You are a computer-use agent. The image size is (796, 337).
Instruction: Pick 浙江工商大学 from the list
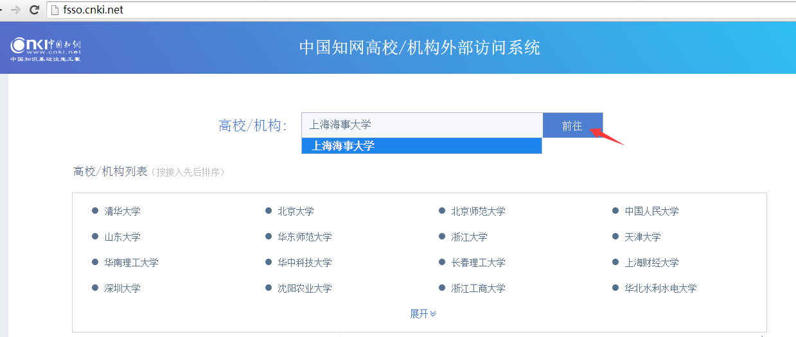[x=478, y=288]
